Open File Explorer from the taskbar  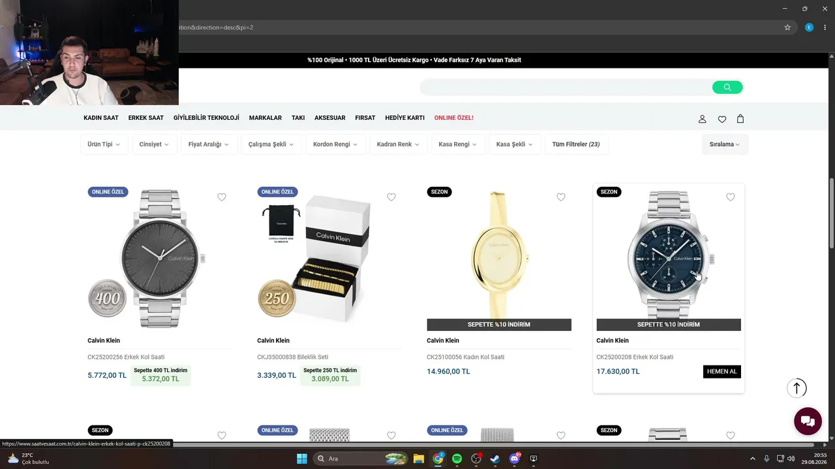pyautogui.click(x=419, y=459)
